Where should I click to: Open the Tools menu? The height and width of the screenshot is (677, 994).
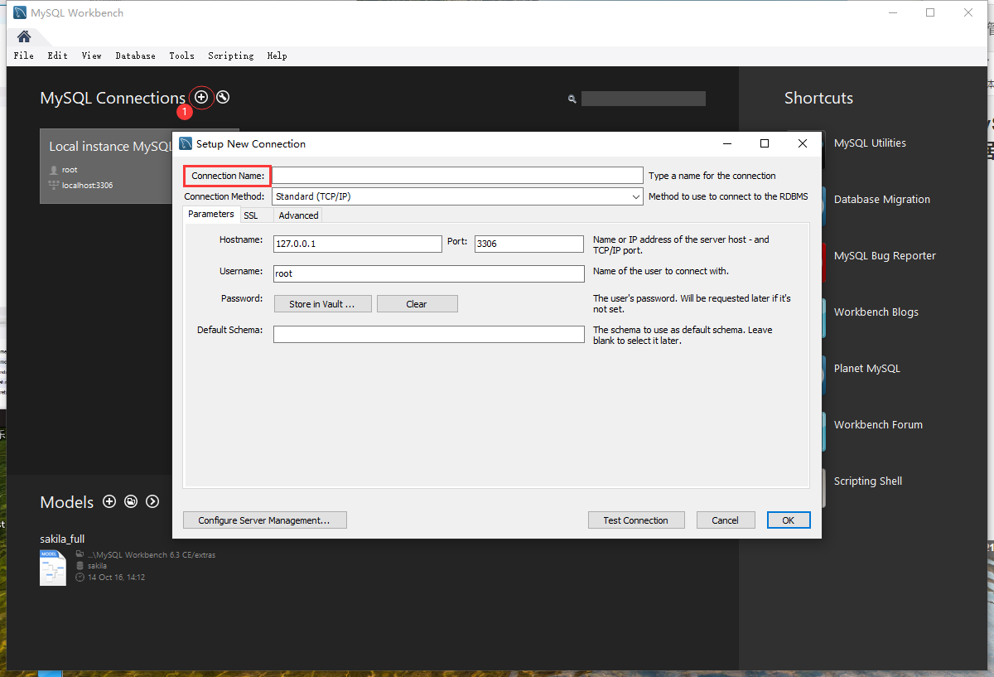tap(182, 56)
